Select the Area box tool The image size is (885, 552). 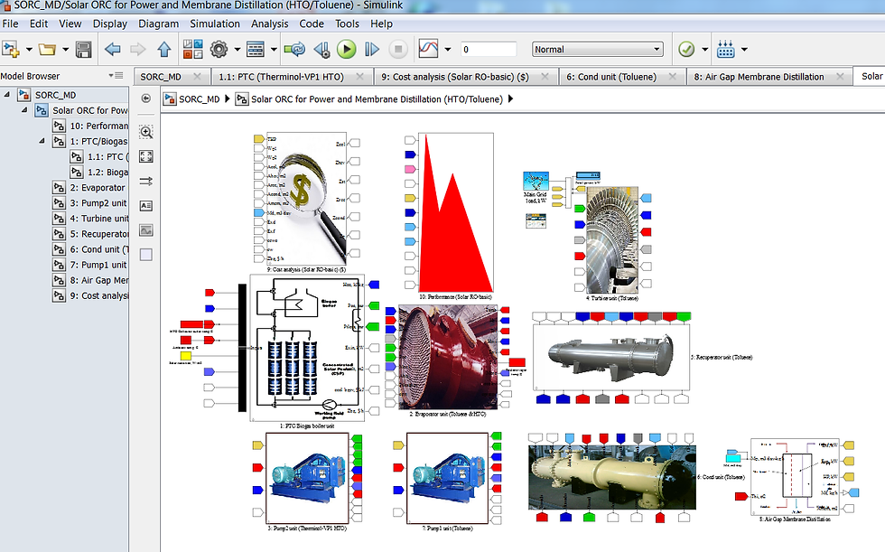[146, 255]
